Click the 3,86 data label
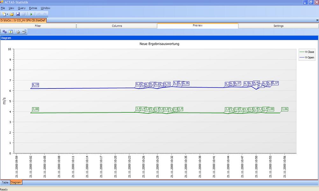This screenshot has width=319, height=191. point(285,109)
